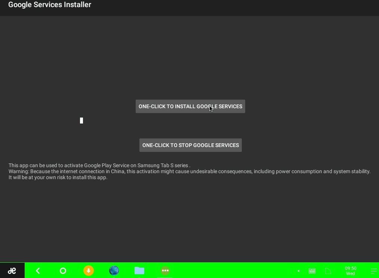Open the Jide start menu logo
This screenshot has width=379, height=278.
pos(12,271)
